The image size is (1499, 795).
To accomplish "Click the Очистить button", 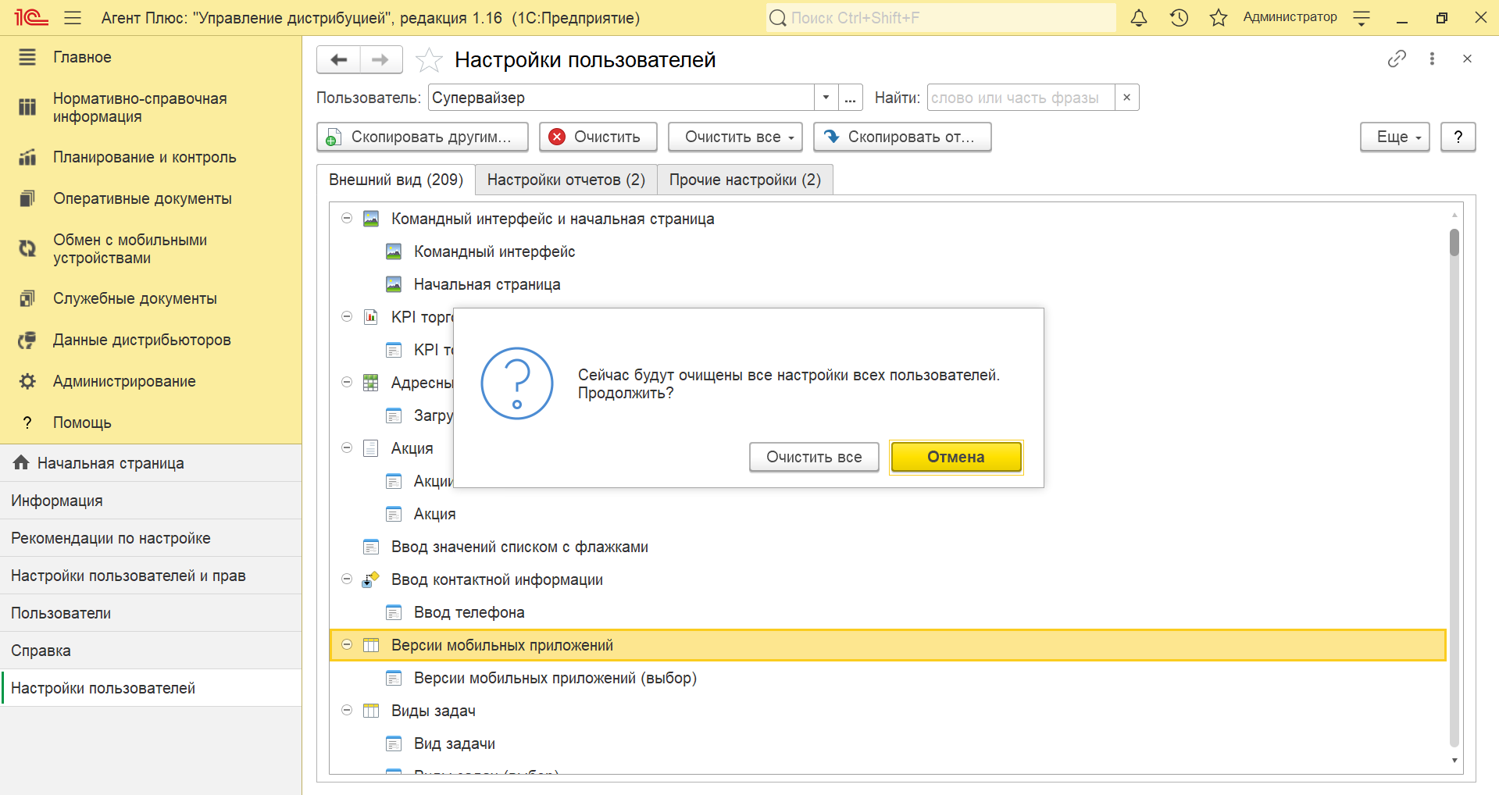I will point(598,137).
